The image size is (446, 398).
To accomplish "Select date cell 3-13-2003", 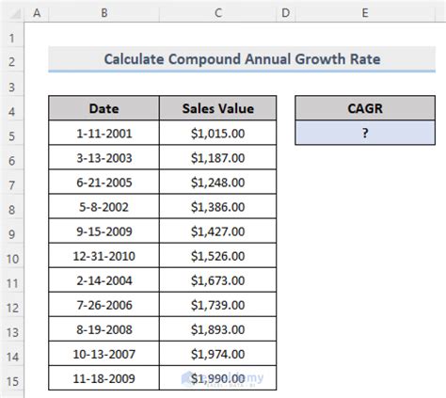I will pyautogui.click(x=104, y=157).
